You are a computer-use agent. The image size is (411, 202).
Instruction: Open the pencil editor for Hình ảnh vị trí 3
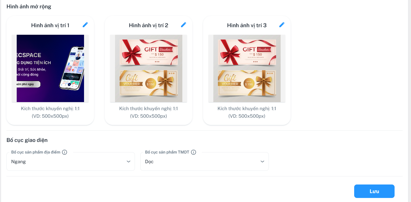point(282,25)
